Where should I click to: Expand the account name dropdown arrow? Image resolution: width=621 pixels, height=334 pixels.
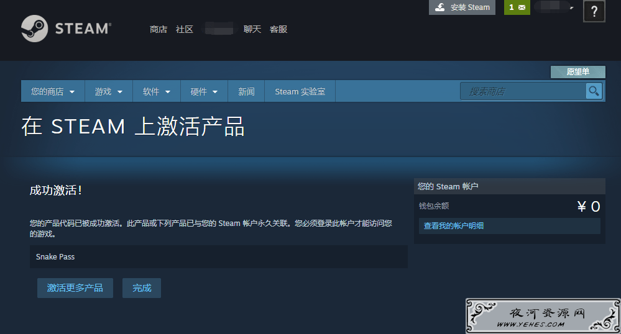coord(571,7)
